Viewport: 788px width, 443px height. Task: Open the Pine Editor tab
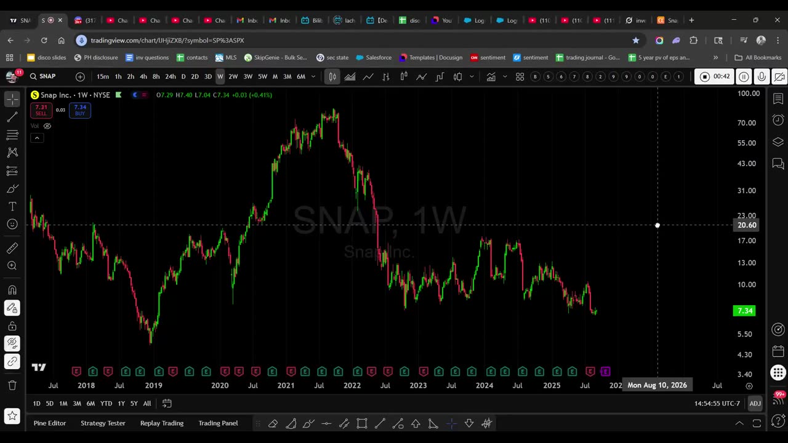49,423
